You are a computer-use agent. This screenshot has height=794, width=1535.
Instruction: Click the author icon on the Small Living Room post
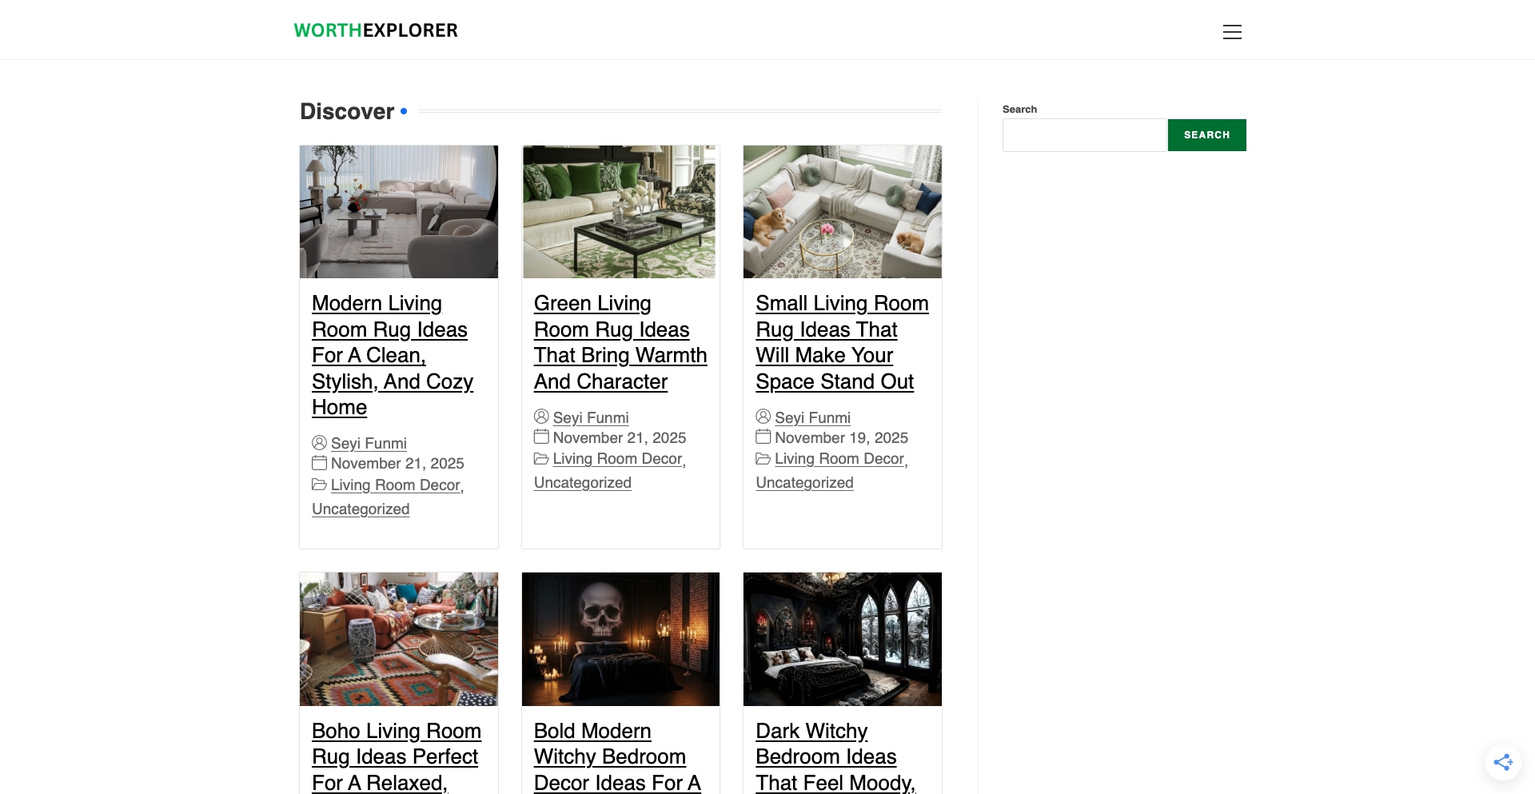pyautogui.click(x=764, y=417)
